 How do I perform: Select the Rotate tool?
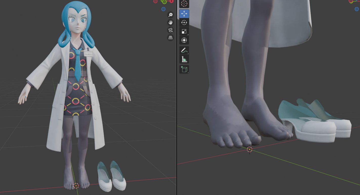tap(184, 22)
